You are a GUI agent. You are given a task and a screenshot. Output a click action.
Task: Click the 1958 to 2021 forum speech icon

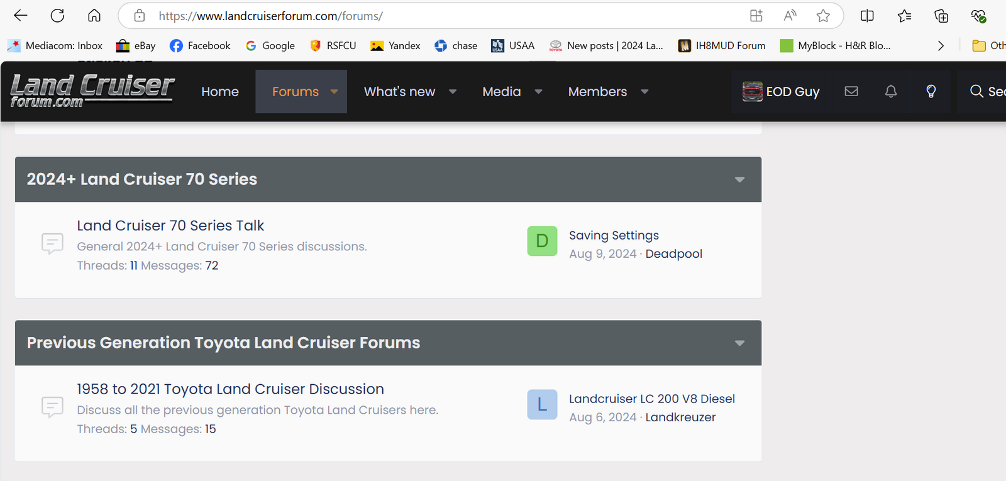[52, 407]
